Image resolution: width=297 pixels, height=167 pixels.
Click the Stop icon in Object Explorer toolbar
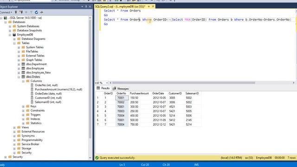pos(26,13)
